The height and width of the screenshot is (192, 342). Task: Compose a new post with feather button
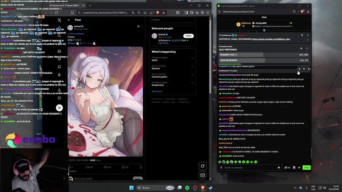click(59, 108)
